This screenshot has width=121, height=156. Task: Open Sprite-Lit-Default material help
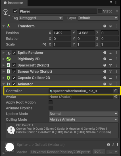point(109,145)
